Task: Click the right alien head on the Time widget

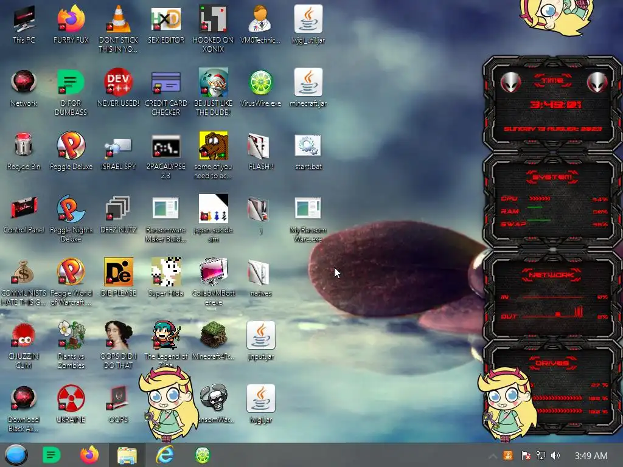Action: tap(597, 82)
